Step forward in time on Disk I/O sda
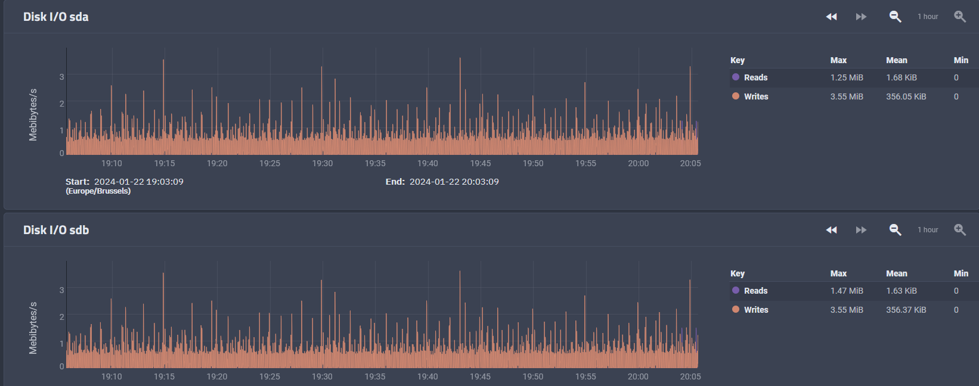The height and width of the screenshot is (386, 979). pyautogui.click(x=861, y=17)
